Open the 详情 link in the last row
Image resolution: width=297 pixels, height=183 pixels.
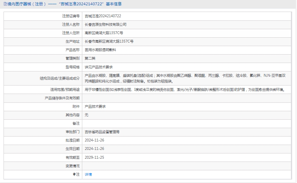pos(88,175)
